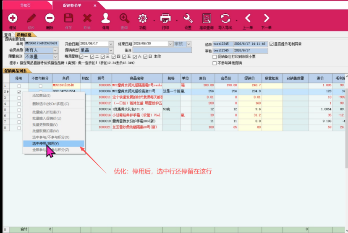Go to previous order with 上一单 arrow
Screen dimensions: 348x233
pos(248,18)
